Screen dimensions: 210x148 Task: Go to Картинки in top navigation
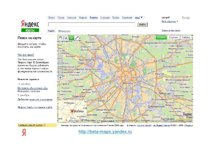click(x=127, y=18)
